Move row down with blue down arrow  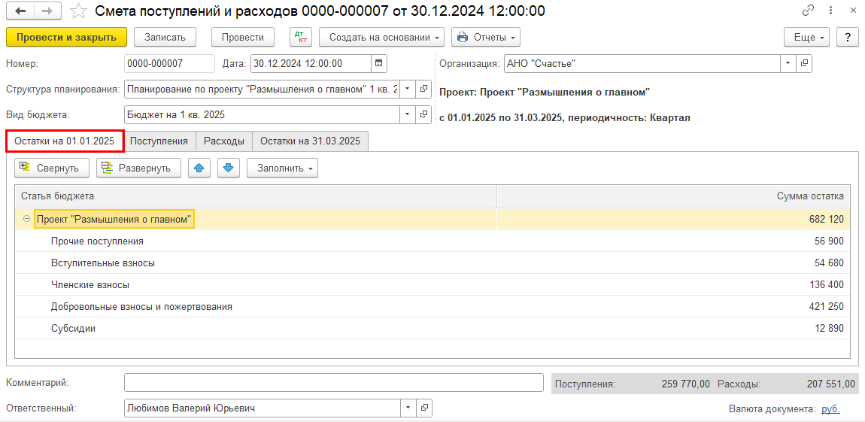(229, 168)
